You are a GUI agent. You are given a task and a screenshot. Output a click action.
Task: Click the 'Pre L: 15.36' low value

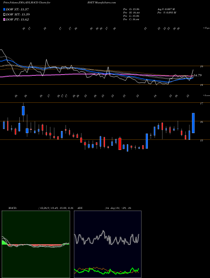131,16
